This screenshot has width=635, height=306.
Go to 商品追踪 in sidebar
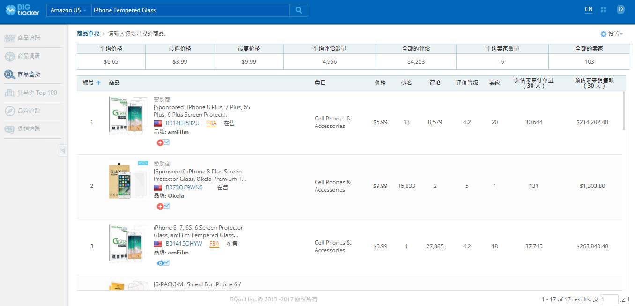tap(29, 38)
